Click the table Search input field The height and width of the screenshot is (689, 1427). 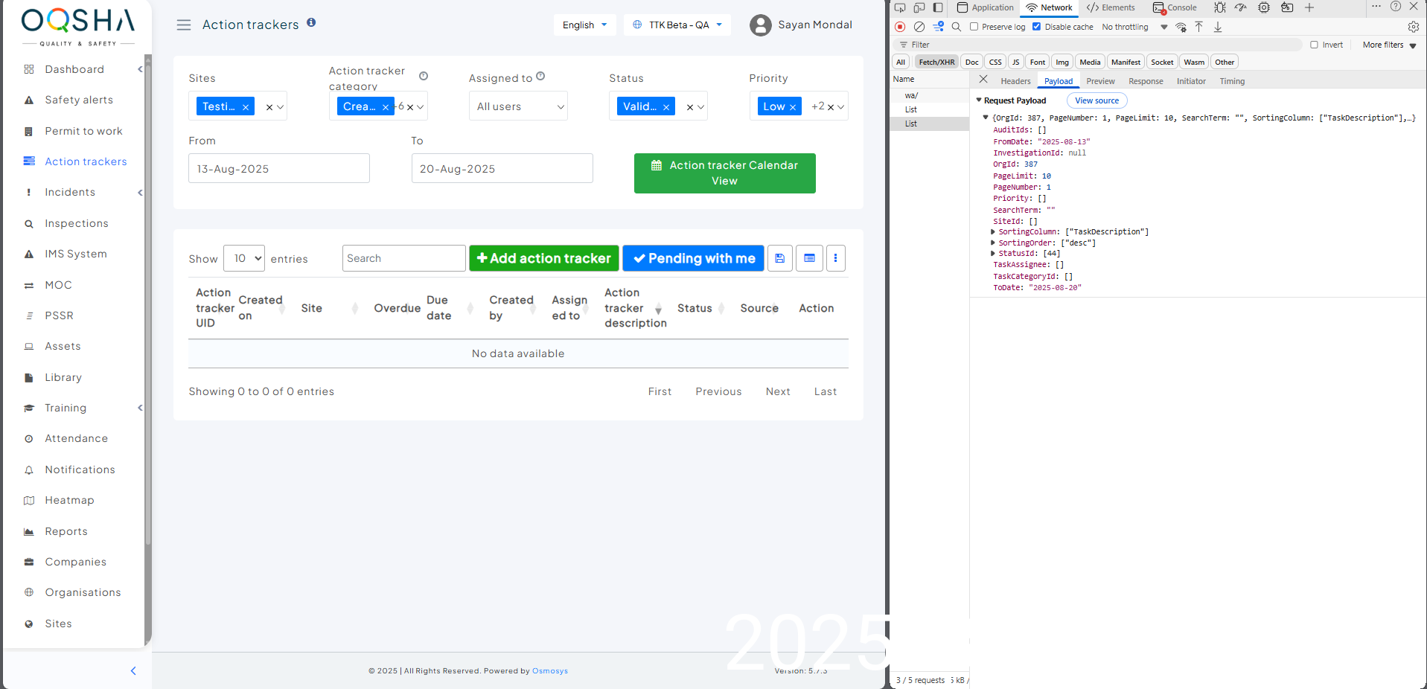pyautogui.click(x=403, y=258)
